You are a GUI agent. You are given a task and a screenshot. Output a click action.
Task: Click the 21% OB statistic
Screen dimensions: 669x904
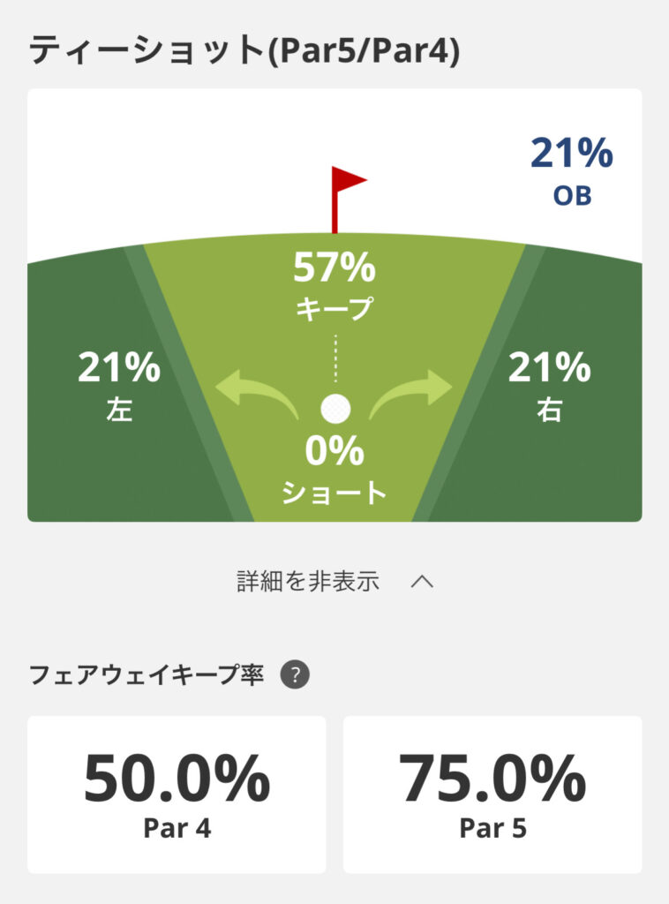pos(571,170)
